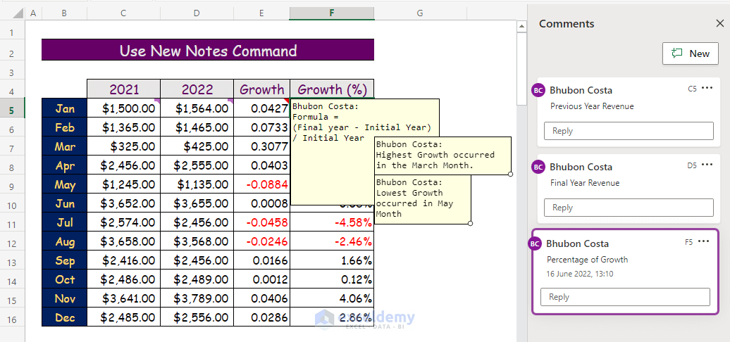730x342 pixels.
Task: Select the Dec label cell
Action: 64,317
